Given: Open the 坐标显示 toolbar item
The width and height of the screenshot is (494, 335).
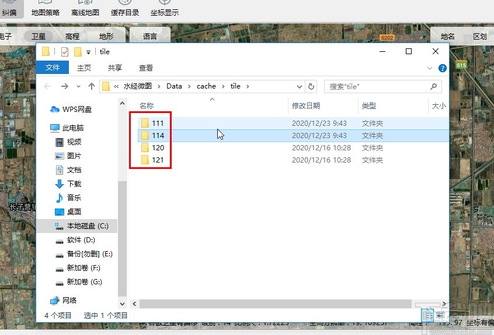Looking at the screenshot, I should pyautogui.click(x=165, y=9).
